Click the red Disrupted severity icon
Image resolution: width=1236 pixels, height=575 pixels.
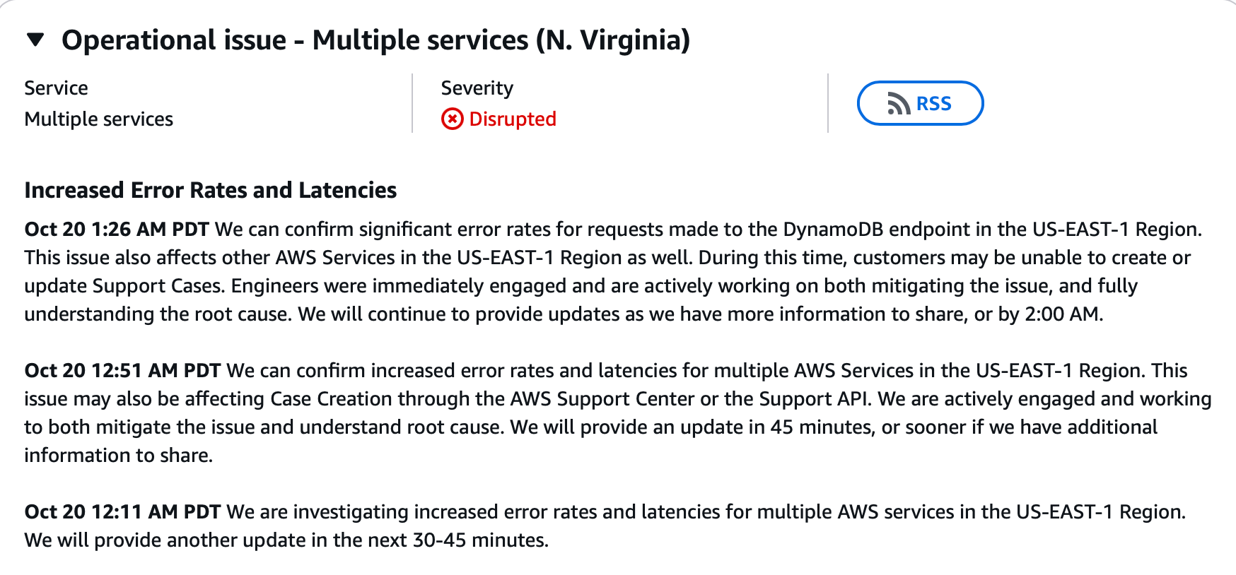coord(453,119)
